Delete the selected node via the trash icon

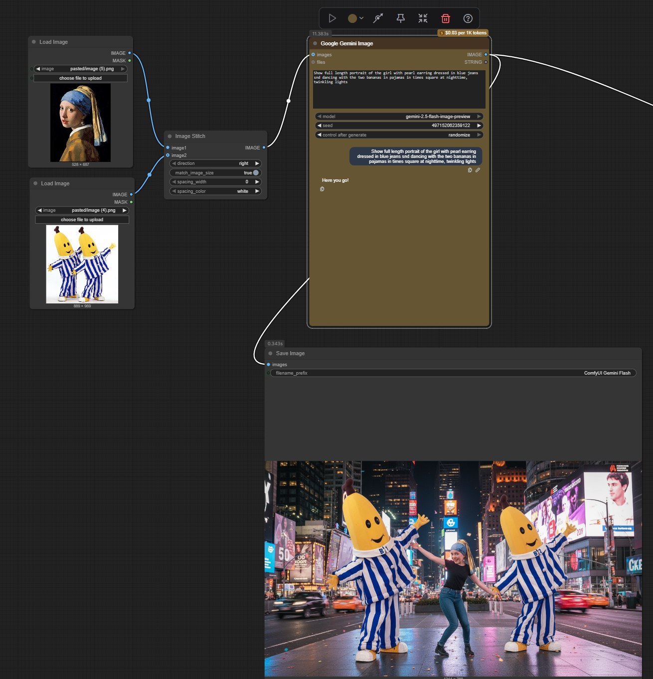[x=445, y=18]
